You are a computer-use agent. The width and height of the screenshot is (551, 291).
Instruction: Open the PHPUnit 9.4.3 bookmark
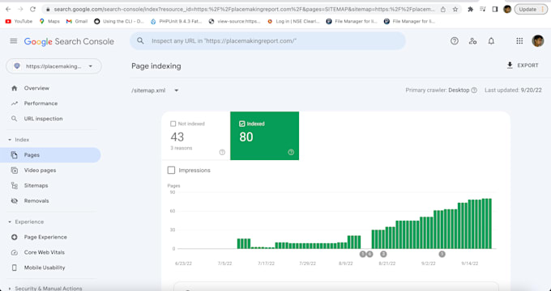176,21
